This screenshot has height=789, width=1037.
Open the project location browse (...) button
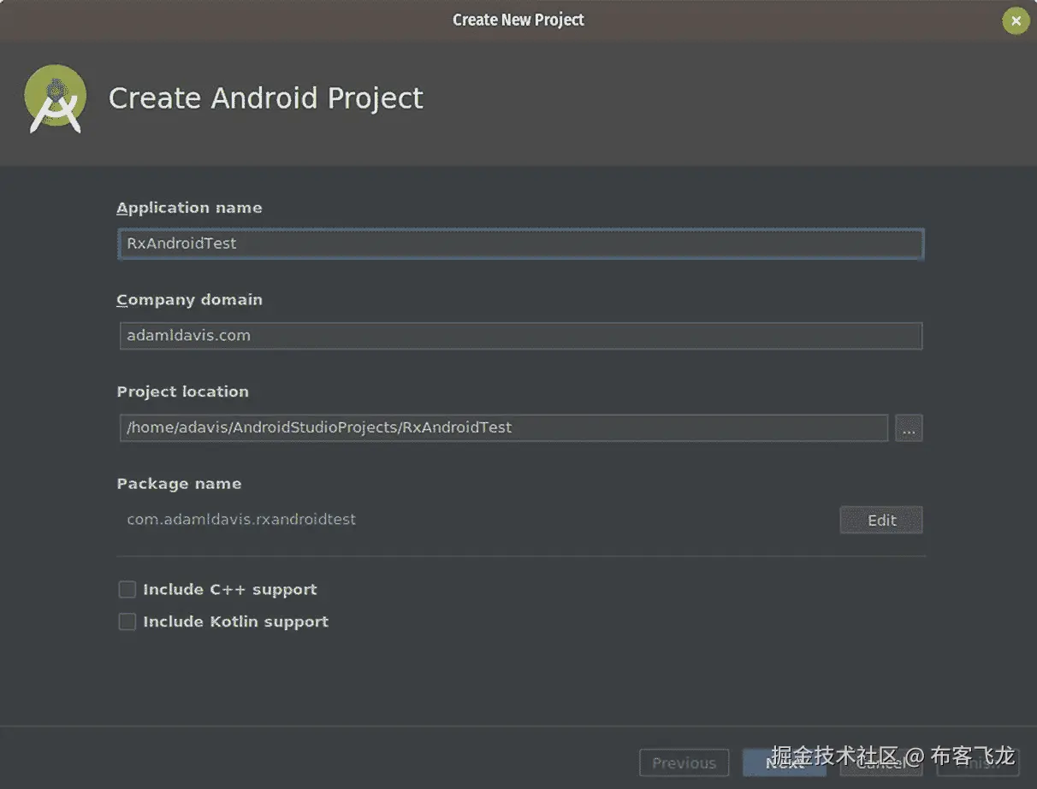tap(909, 428)
